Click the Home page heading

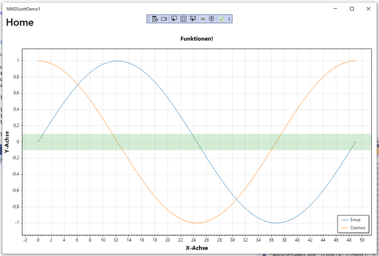pos(20,23)
